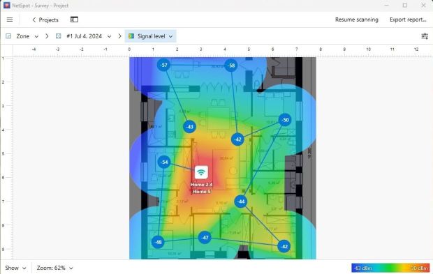Select the -48 measurement point
The width and height of the screenshot is (433, 274).
coord(159,242)
